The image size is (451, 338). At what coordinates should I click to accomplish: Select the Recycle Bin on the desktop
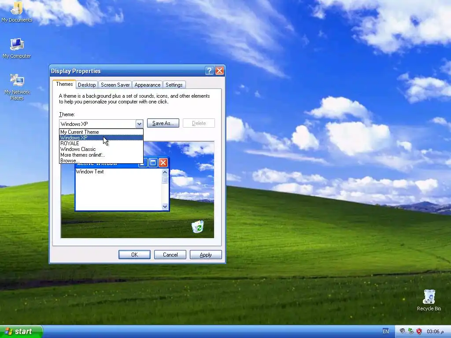(429, 300)
